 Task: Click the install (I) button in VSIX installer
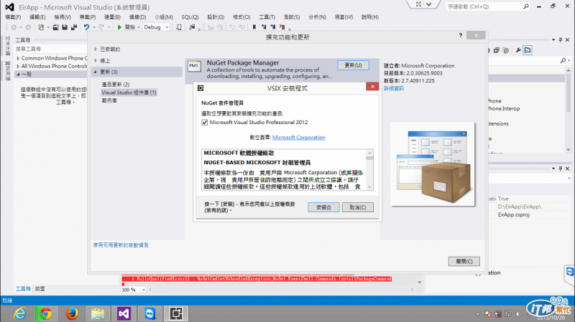(x=323, y=207)
